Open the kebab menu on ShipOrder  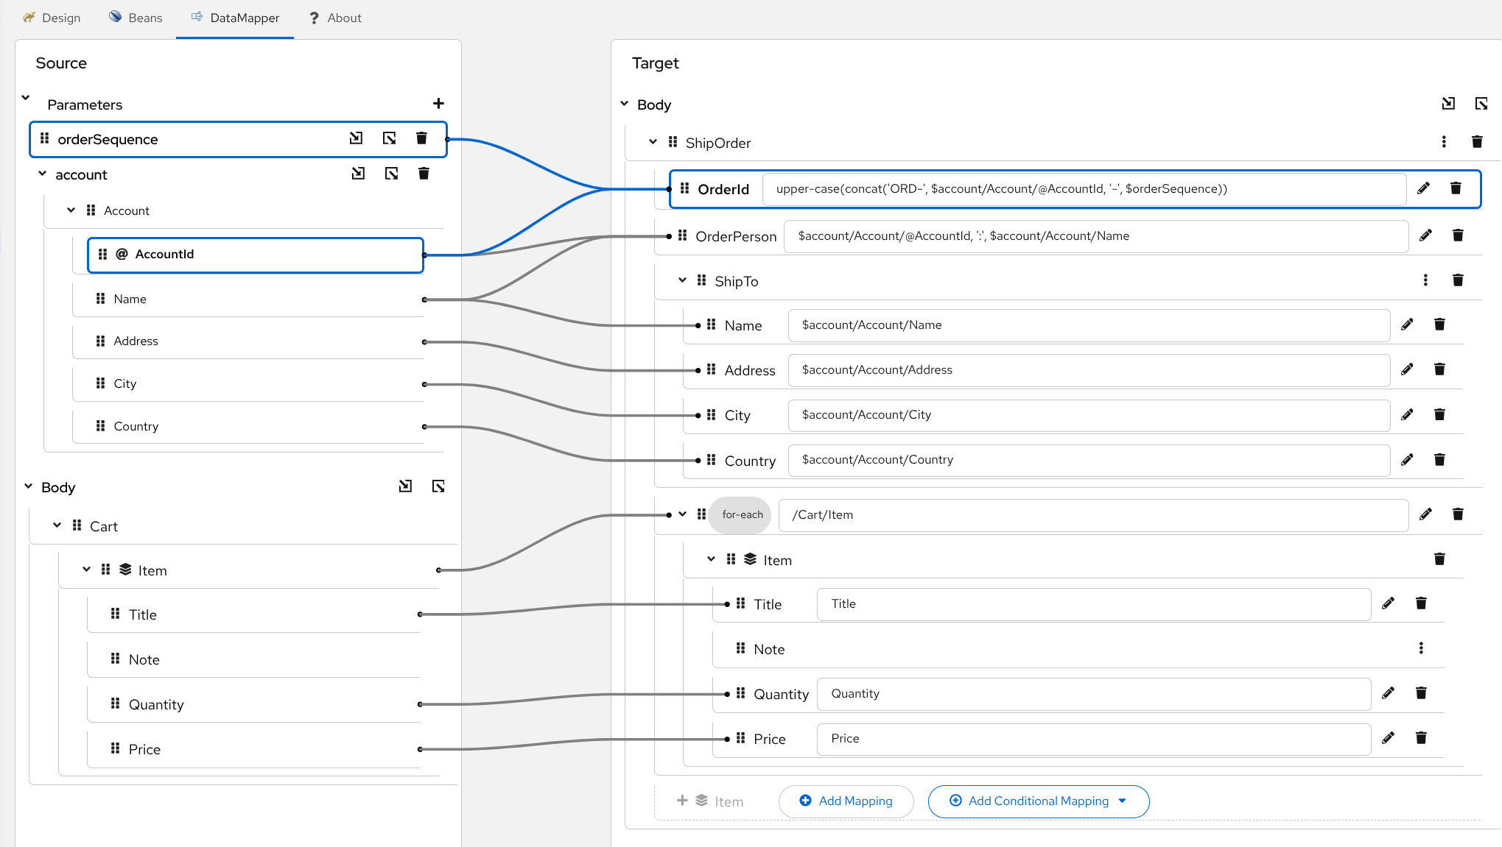pos(1443,141)
